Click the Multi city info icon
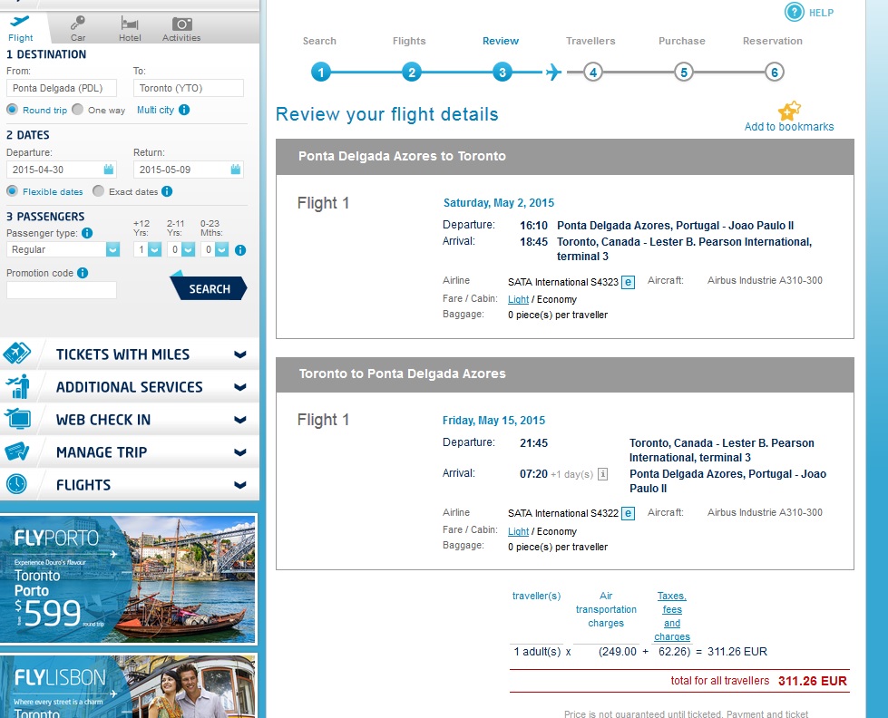This screenshot has width=888, height=718. coord(184,110)
